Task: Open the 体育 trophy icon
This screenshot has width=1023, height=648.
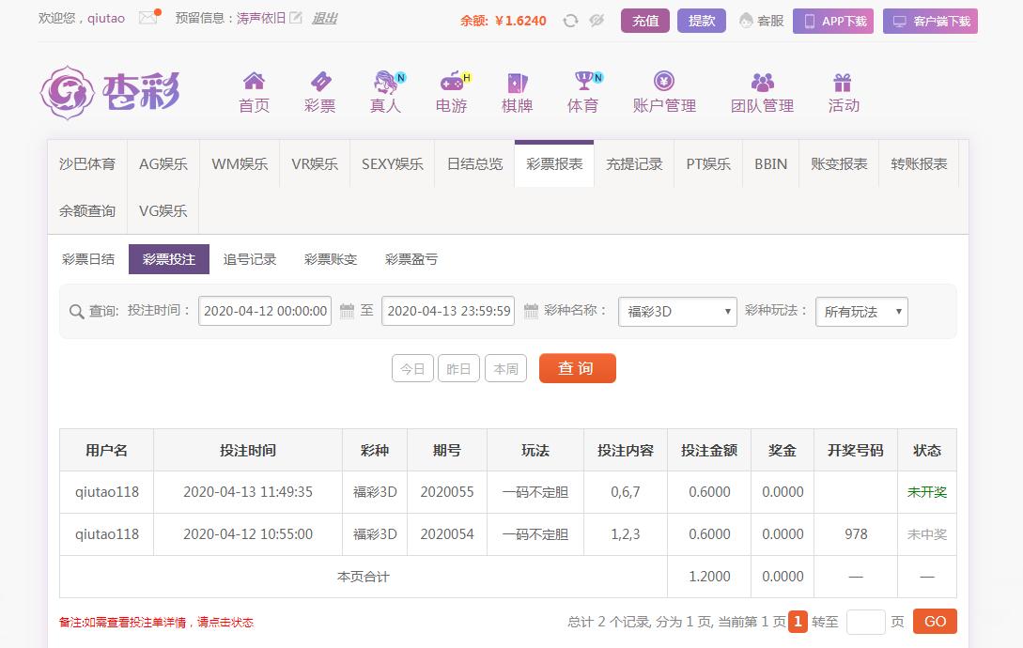Action: click(x=583, y=82)
